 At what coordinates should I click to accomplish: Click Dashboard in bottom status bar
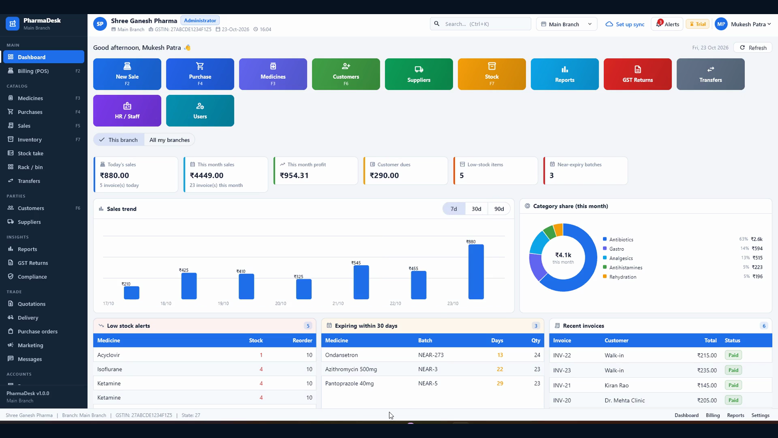click(686, 415)
